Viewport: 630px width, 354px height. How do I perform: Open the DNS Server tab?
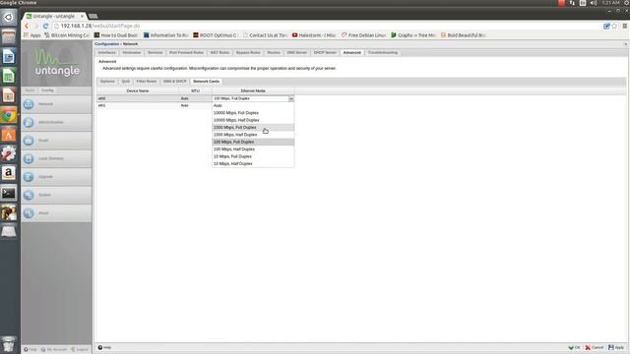coord(297,52)
